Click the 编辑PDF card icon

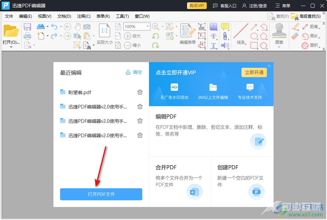[x=258, y=142]
